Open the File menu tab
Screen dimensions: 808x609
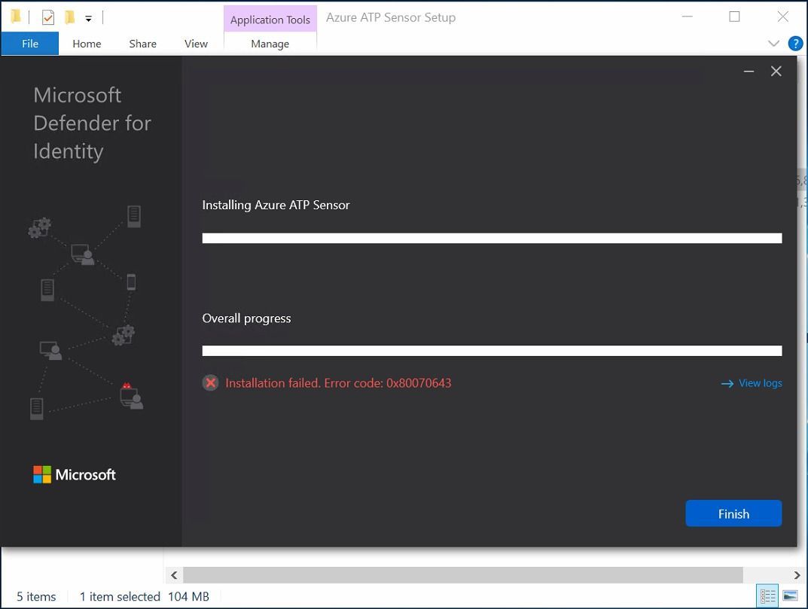[x=30, y=44]
